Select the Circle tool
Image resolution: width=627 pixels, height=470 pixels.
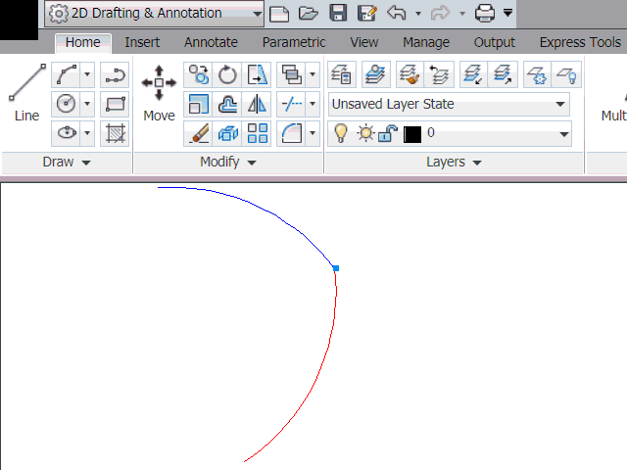[66, 104]
